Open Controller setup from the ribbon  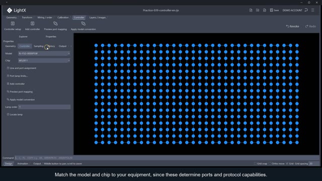click(13, 26)
